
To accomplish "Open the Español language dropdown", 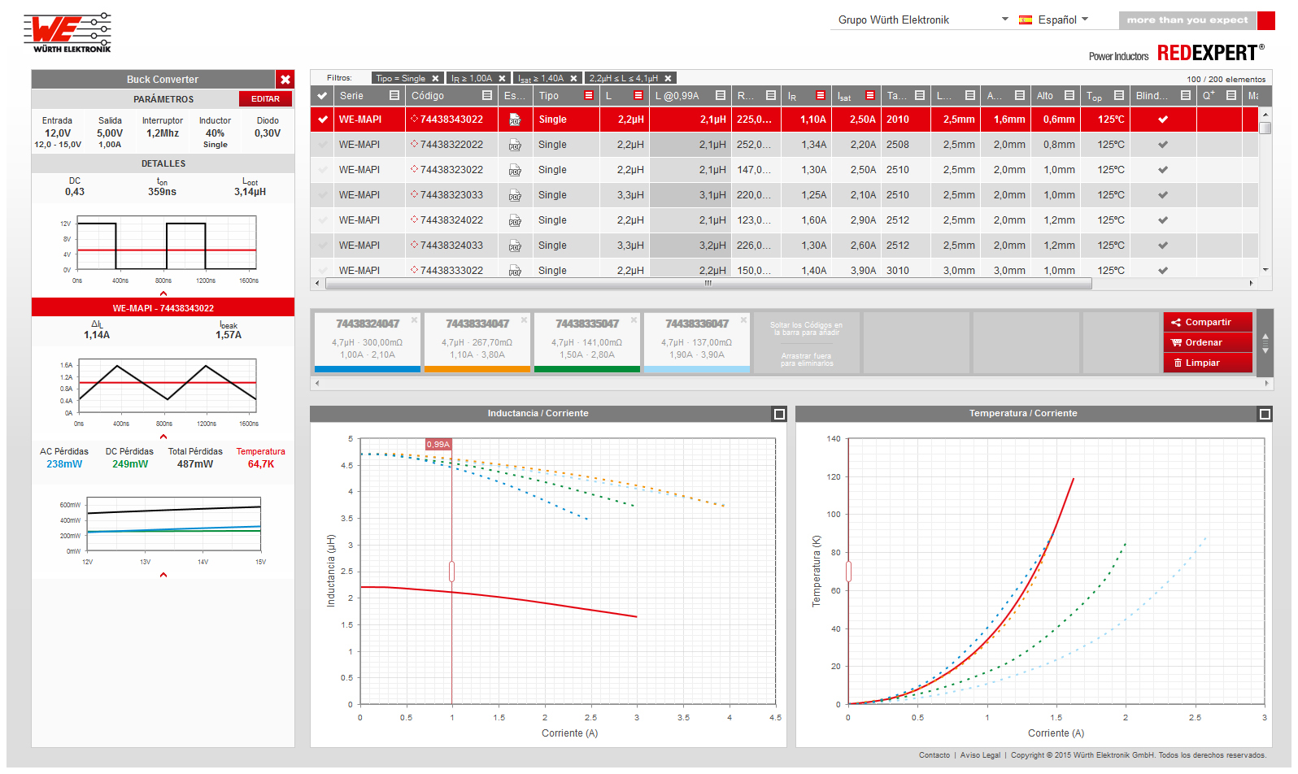I will click(x=1054, y=20).
